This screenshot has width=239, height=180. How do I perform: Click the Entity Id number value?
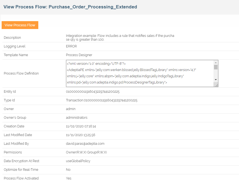coord(93,92)
